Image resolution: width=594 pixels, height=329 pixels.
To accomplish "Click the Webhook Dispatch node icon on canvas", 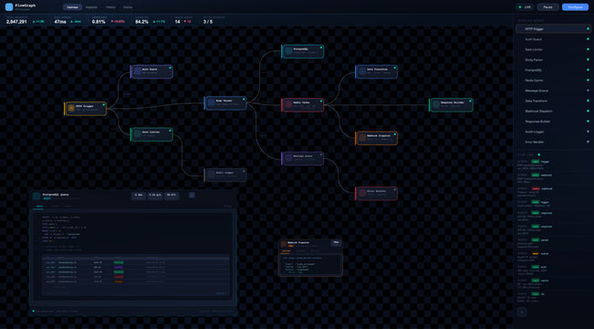I will 362,137.
